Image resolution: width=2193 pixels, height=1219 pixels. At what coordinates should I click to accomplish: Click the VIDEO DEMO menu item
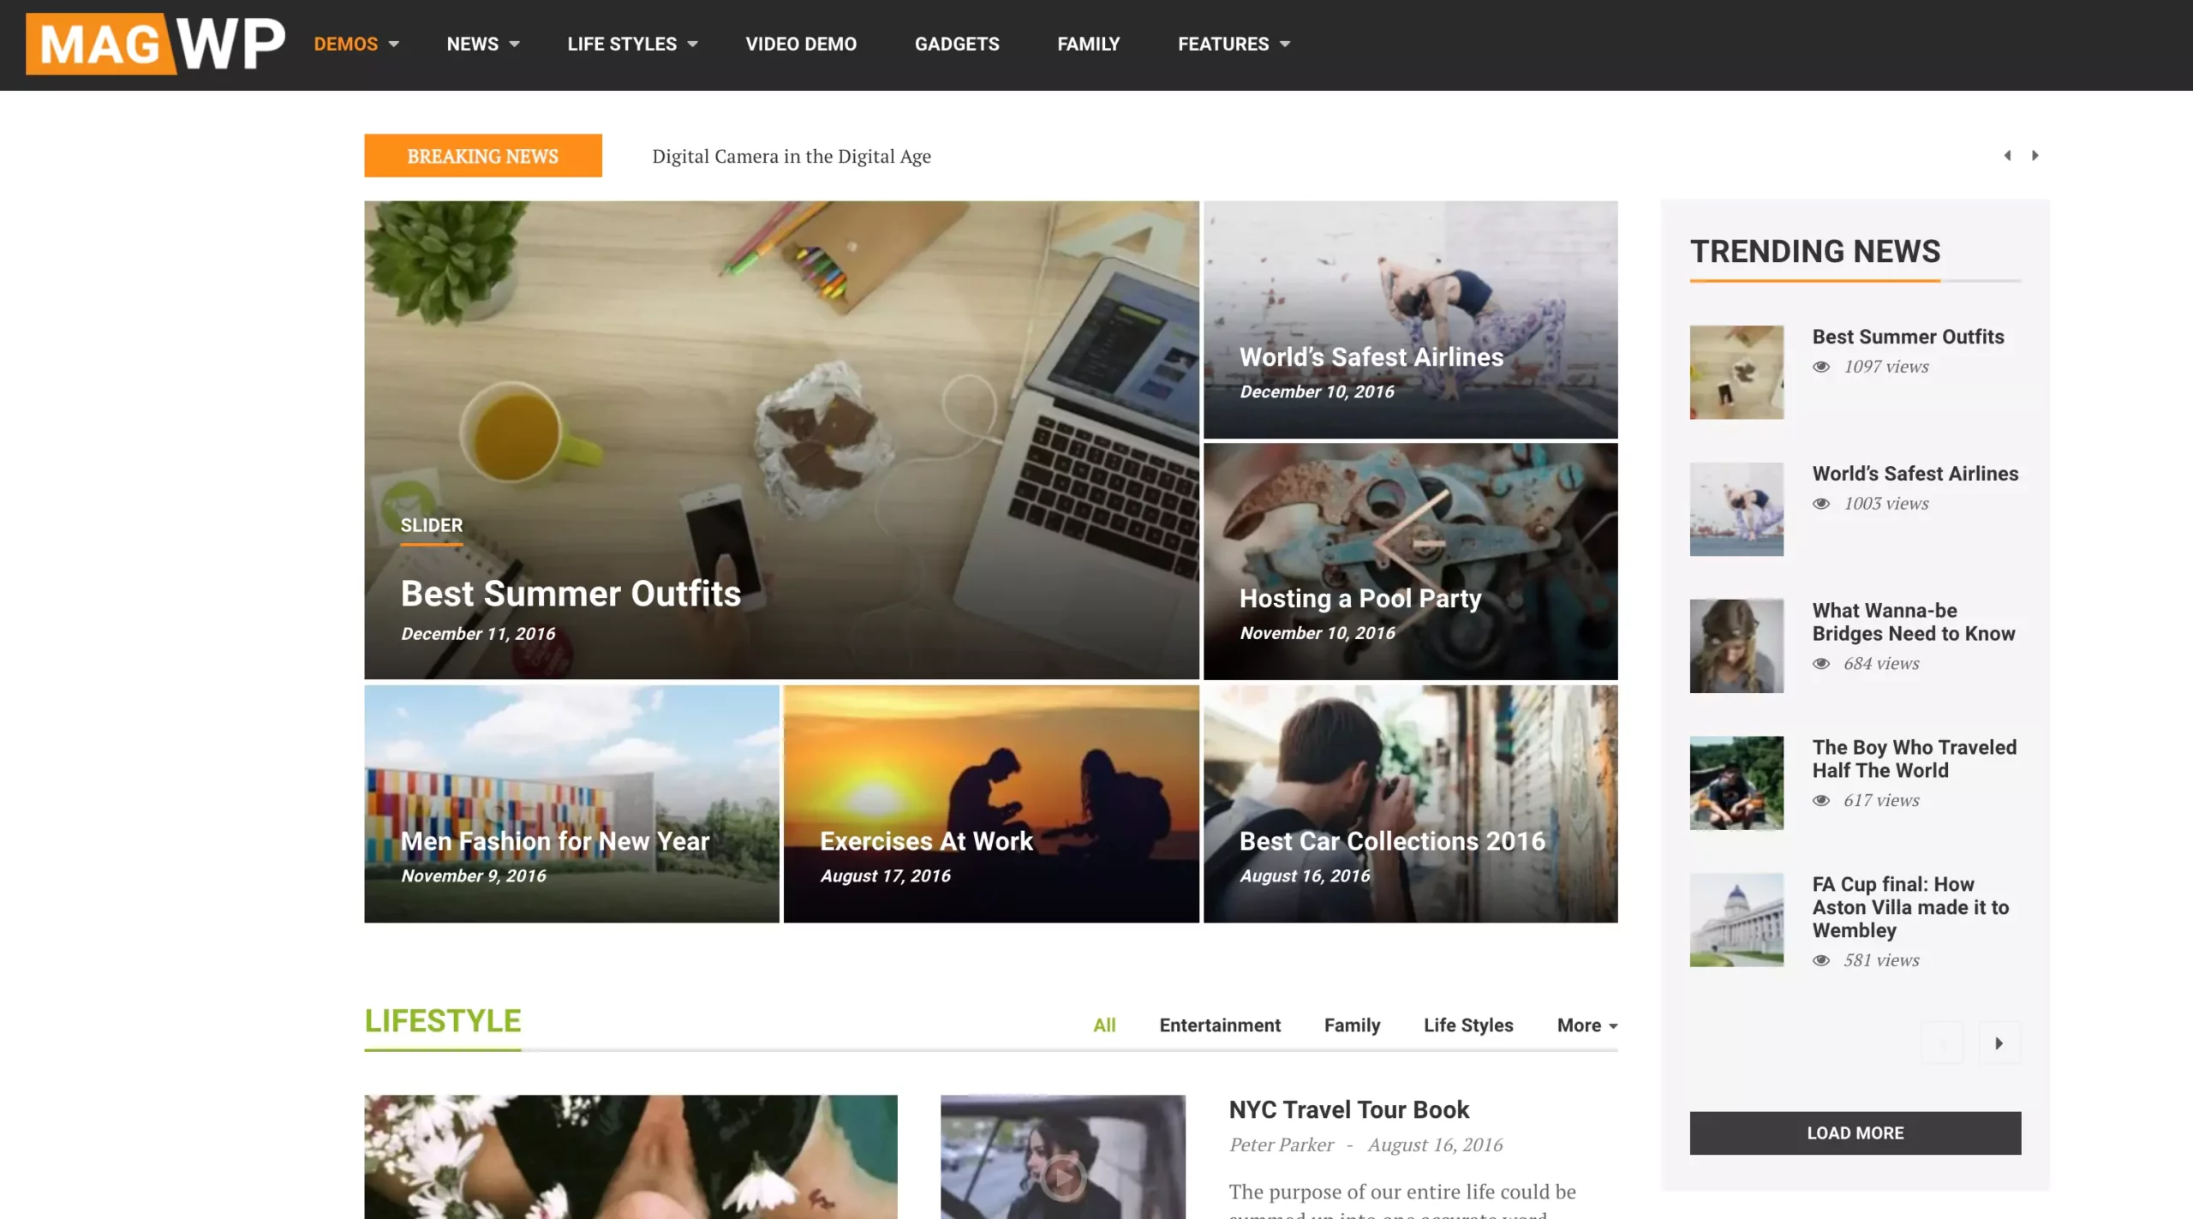800,44
